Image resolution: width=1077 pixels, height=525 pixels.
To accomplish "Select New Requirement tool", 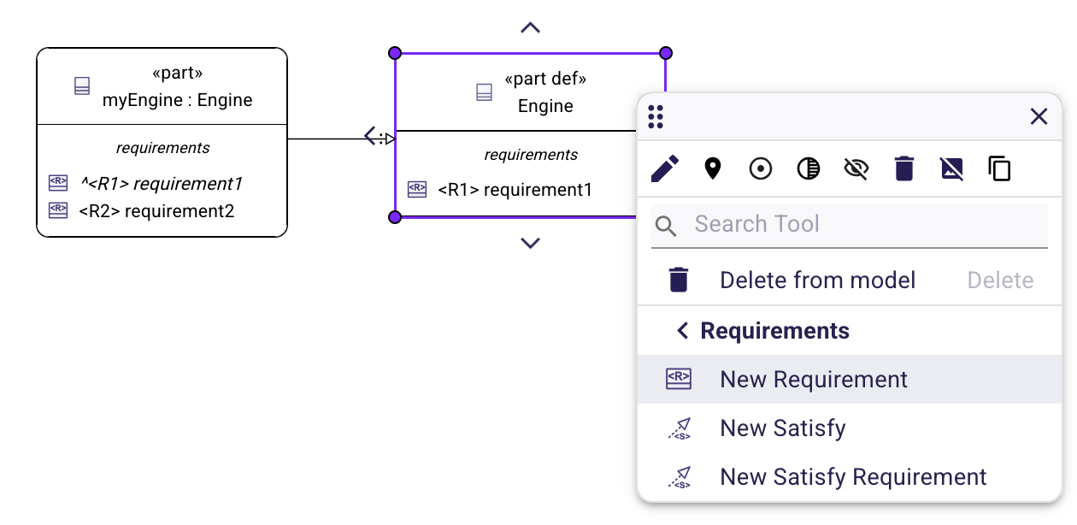I will pyautogui.click(x=850, y=380).
